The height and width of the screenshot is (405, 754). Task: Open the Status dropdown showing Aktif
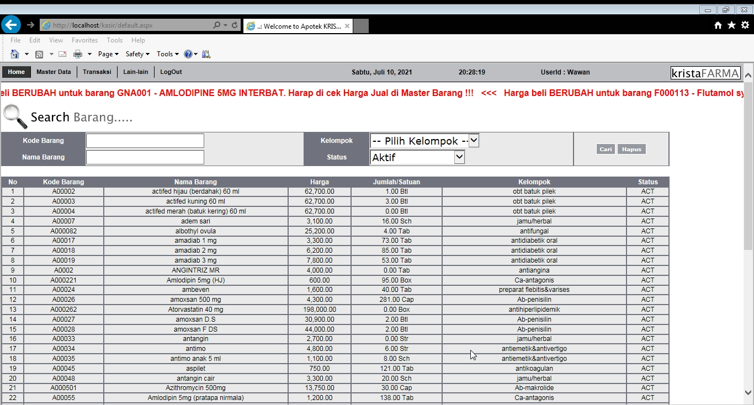(417, 157)
